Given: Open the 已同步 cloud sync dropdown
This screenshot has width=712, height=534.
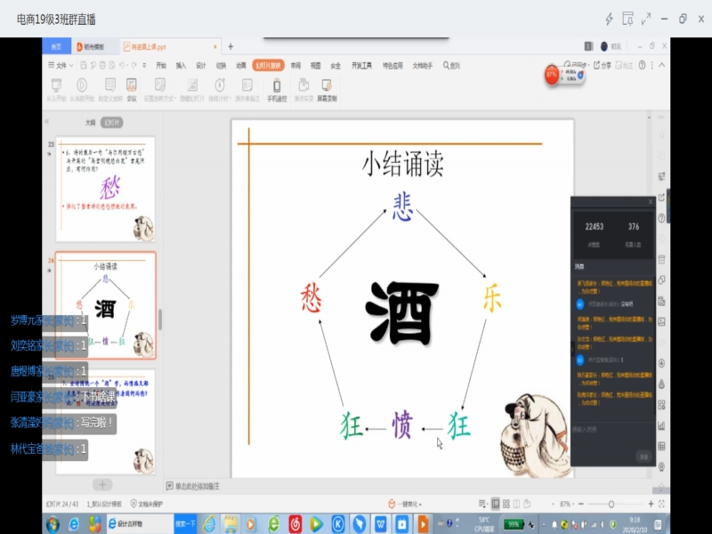Looking at the screenshot, I should tap(577, 65).
